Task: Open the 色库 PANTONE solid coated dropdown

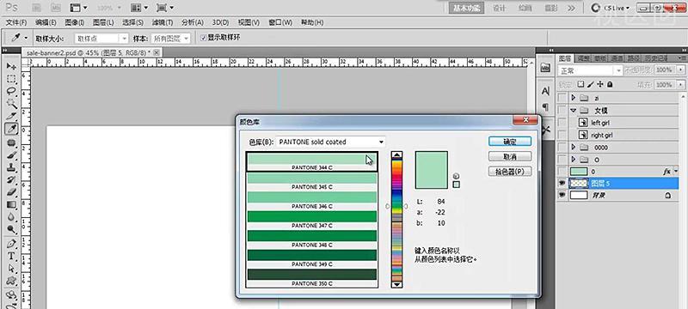Action: coord(331,142)
